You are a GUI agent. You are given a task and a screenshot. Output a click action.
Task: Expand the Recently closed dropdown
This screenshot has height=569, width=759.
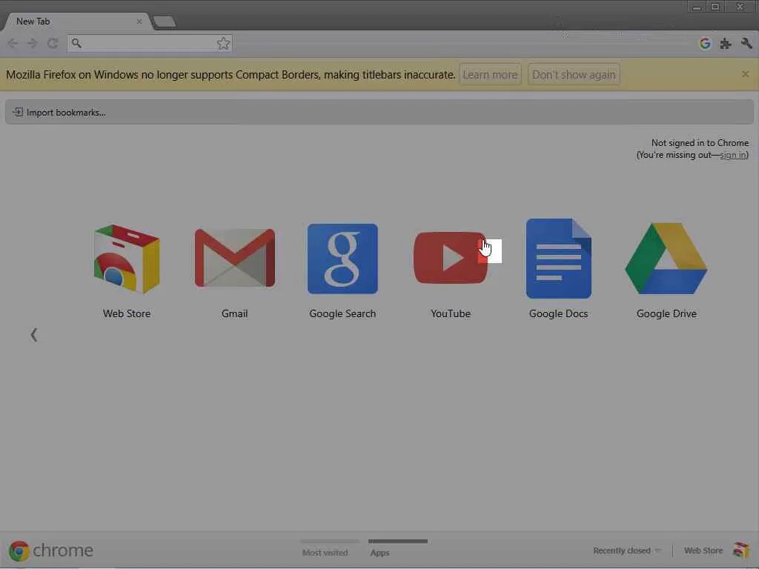pos(627,550)
